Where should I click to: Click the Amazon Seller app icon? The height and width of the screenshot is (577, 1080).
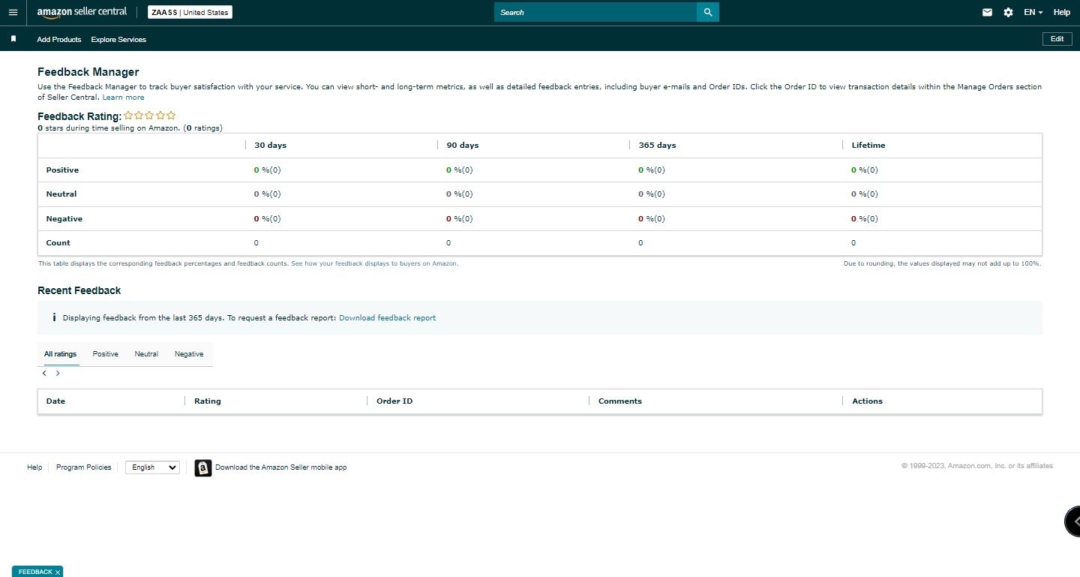click(203, 468)
